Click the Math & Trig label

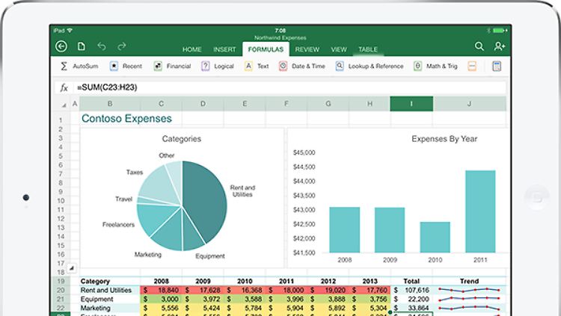pos(442,66)
